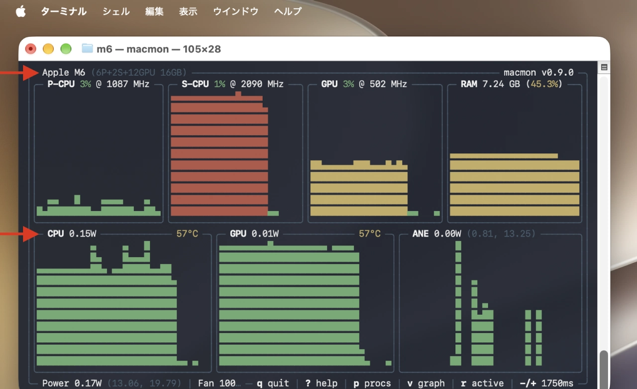Screen dimensions: 637x389
Task: Open the Apple menu
Action: [20, 11]
